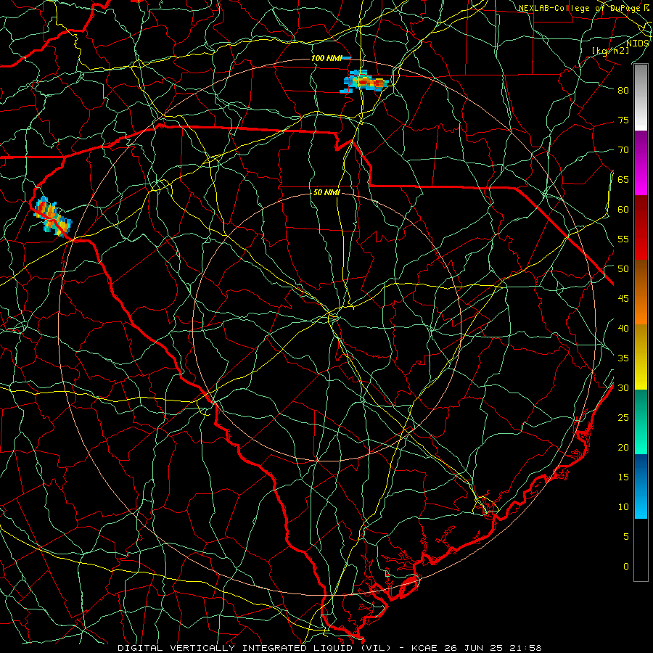Click the 10 value on the scale
653x653 pixels.
click(x=623, y=507)
